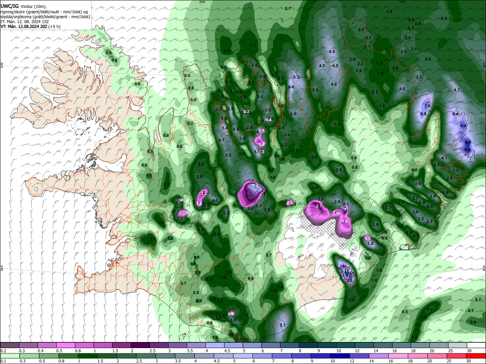This screenshot has width=486, height=364.
Task: Click the '5.4' precipitation value on the map
Action: [x=225, y=128]
